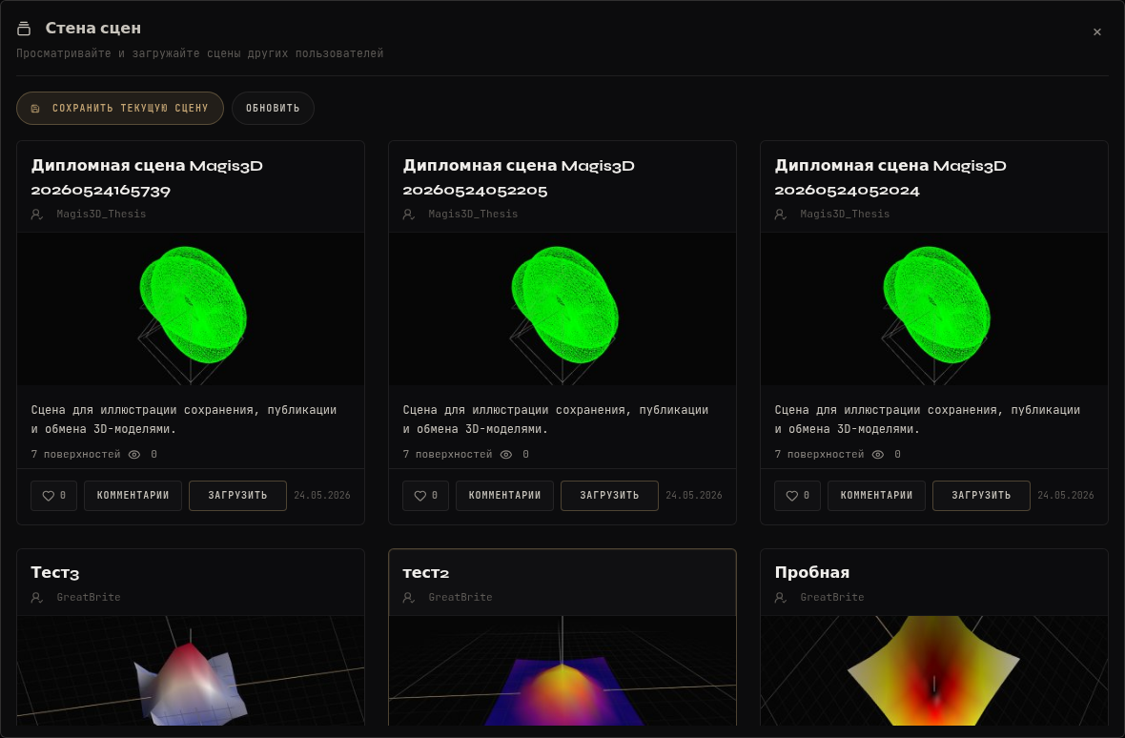
Task: Click date 24.05.2026 on scene 20260524052205
Action: 694,496
